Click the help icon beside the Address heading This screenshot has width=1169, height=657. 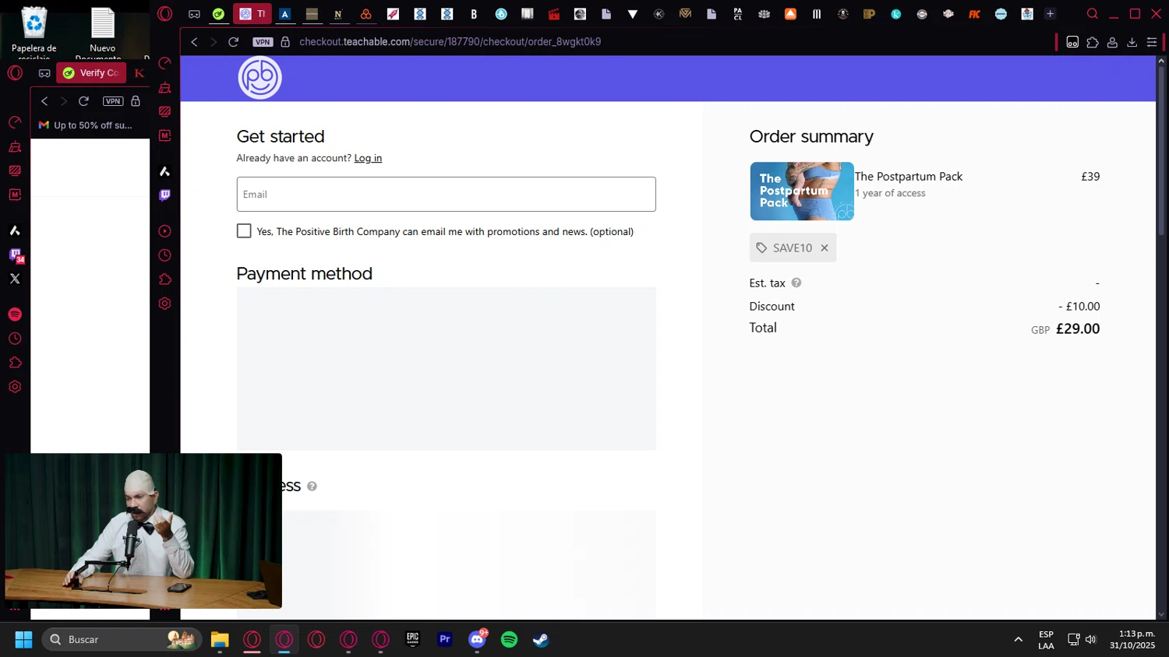pos(312,487)
